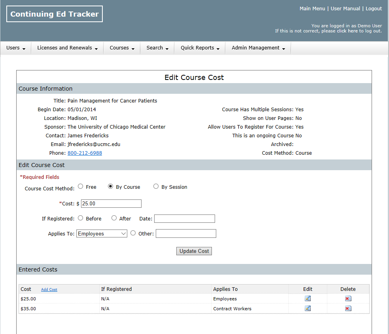Click the Add Cost link
Image resolution: width=389 pixels, height=334 pixels.
click(49, 290)
